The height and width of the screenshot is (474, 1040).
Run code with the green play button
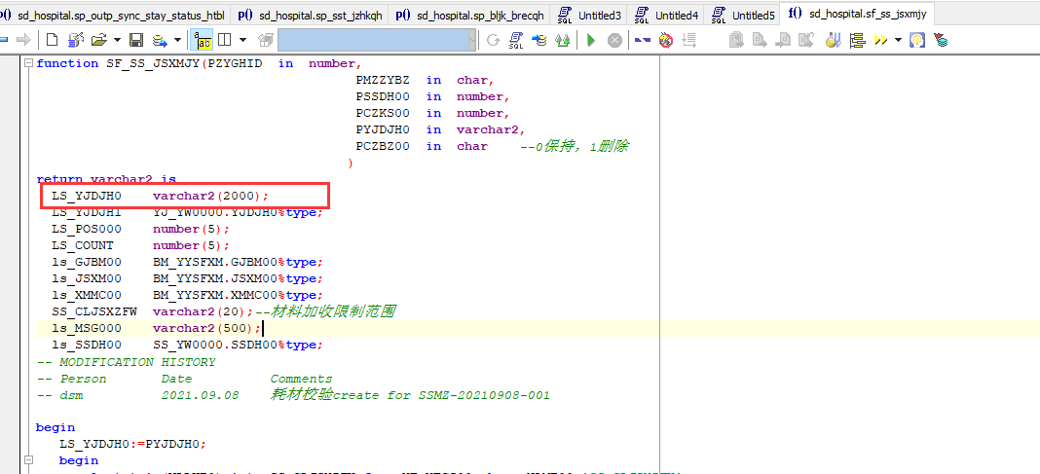[x=590, y=41]
